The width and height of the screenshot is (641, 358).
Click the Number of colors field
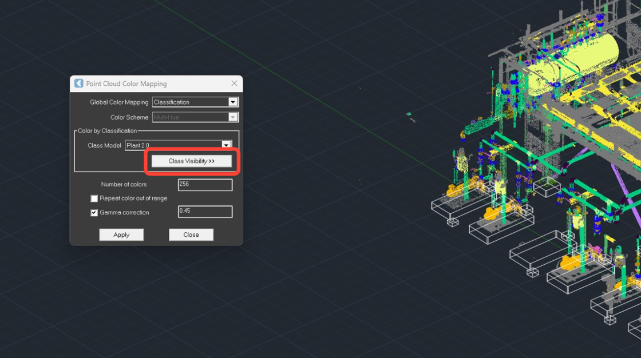coord(205,185)
